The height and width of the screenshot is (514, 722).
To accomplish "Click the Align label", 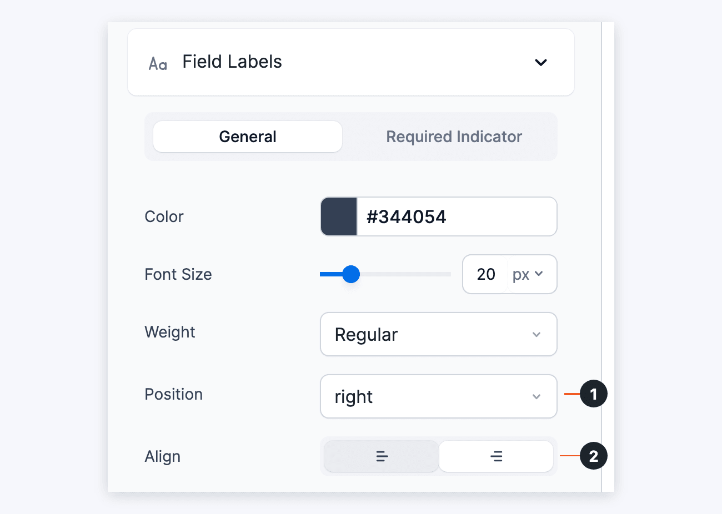I will click(x=163, y=456).
